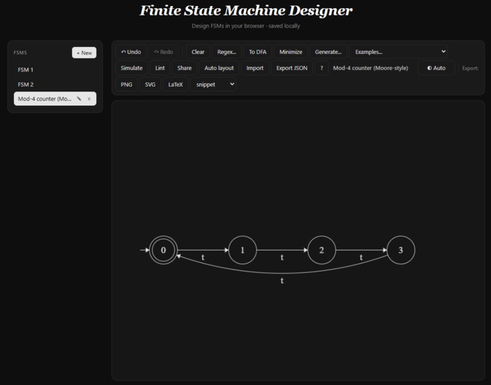Click the t label on the curved return arrow

click(x=282, y=281)
